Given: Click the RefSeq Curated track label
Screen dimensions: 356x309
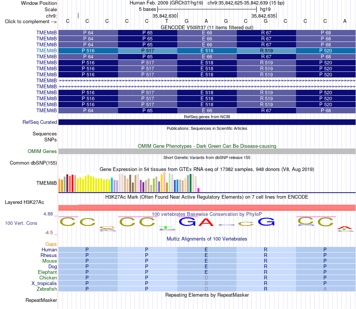Looking at the screenshot, I should tap(40, 122).
